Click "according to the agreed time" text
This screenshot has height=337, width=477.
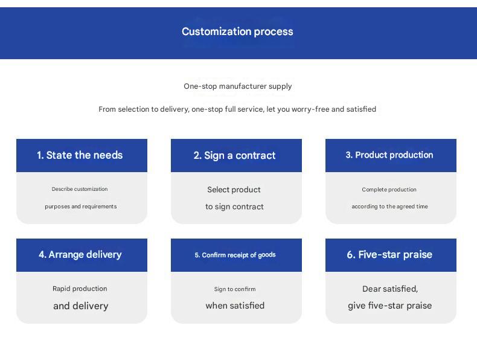(x=390, y=207)
